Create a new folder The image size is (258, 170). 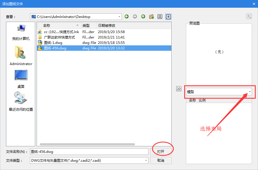click(x=151, y=17)
